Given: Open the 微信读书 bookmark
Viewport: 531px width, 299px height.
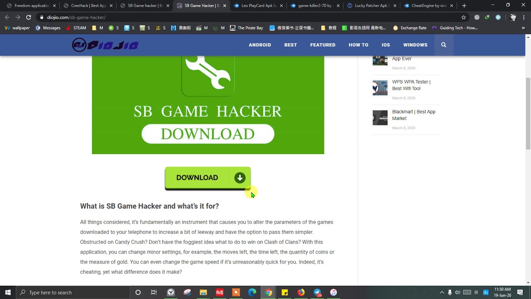Looking at the screenshot, I should click(x=292, y=28).
